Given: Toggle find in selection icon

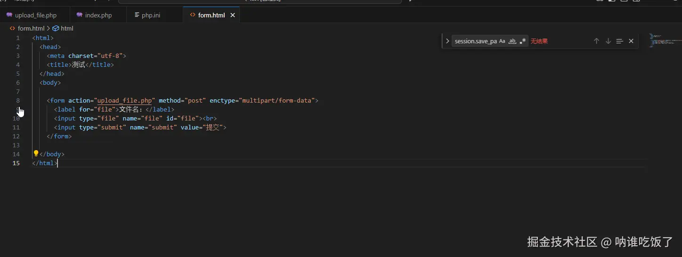Looking at the screenshot, I should (620, 41).
